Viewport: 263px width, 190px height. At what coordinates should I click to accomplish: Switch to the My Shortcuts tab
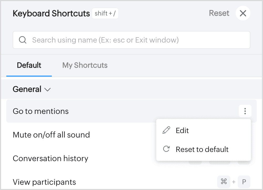point(85,65)
